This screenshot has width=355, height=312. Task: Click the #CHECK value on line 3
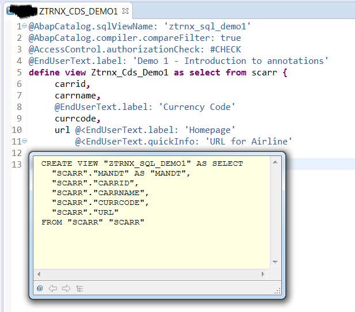[226, 50]
